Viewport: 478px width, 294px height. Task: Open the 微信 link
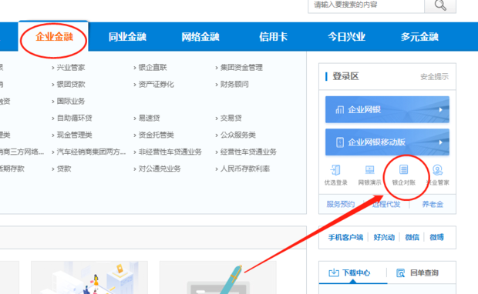click(412, 237)
